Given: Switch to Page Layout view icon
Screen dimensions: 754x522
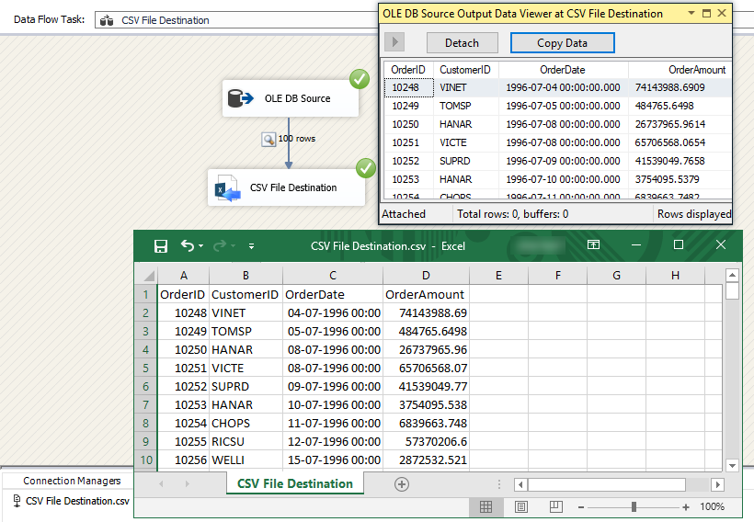Looking at the screenshot, I should coord(520,506).
